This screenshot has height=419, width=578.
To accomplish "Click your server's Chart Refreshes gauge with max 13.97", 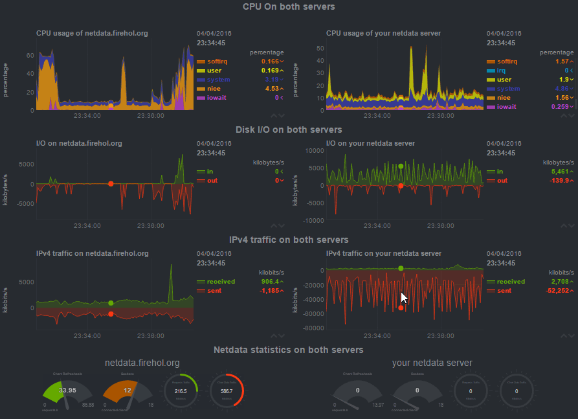I will tap(357, 392).
